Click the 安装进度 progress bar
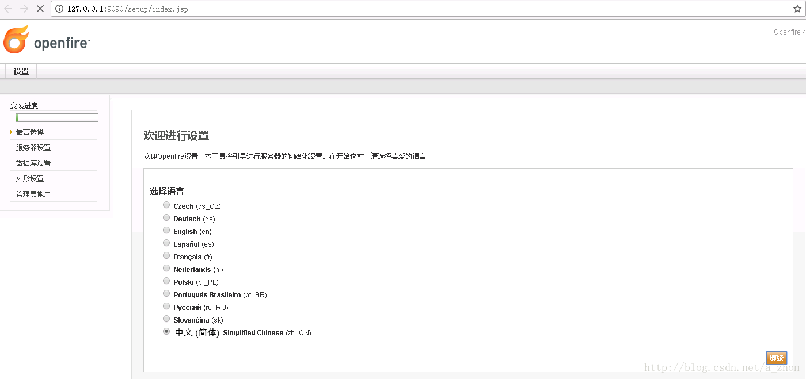 tap(57, 118)
